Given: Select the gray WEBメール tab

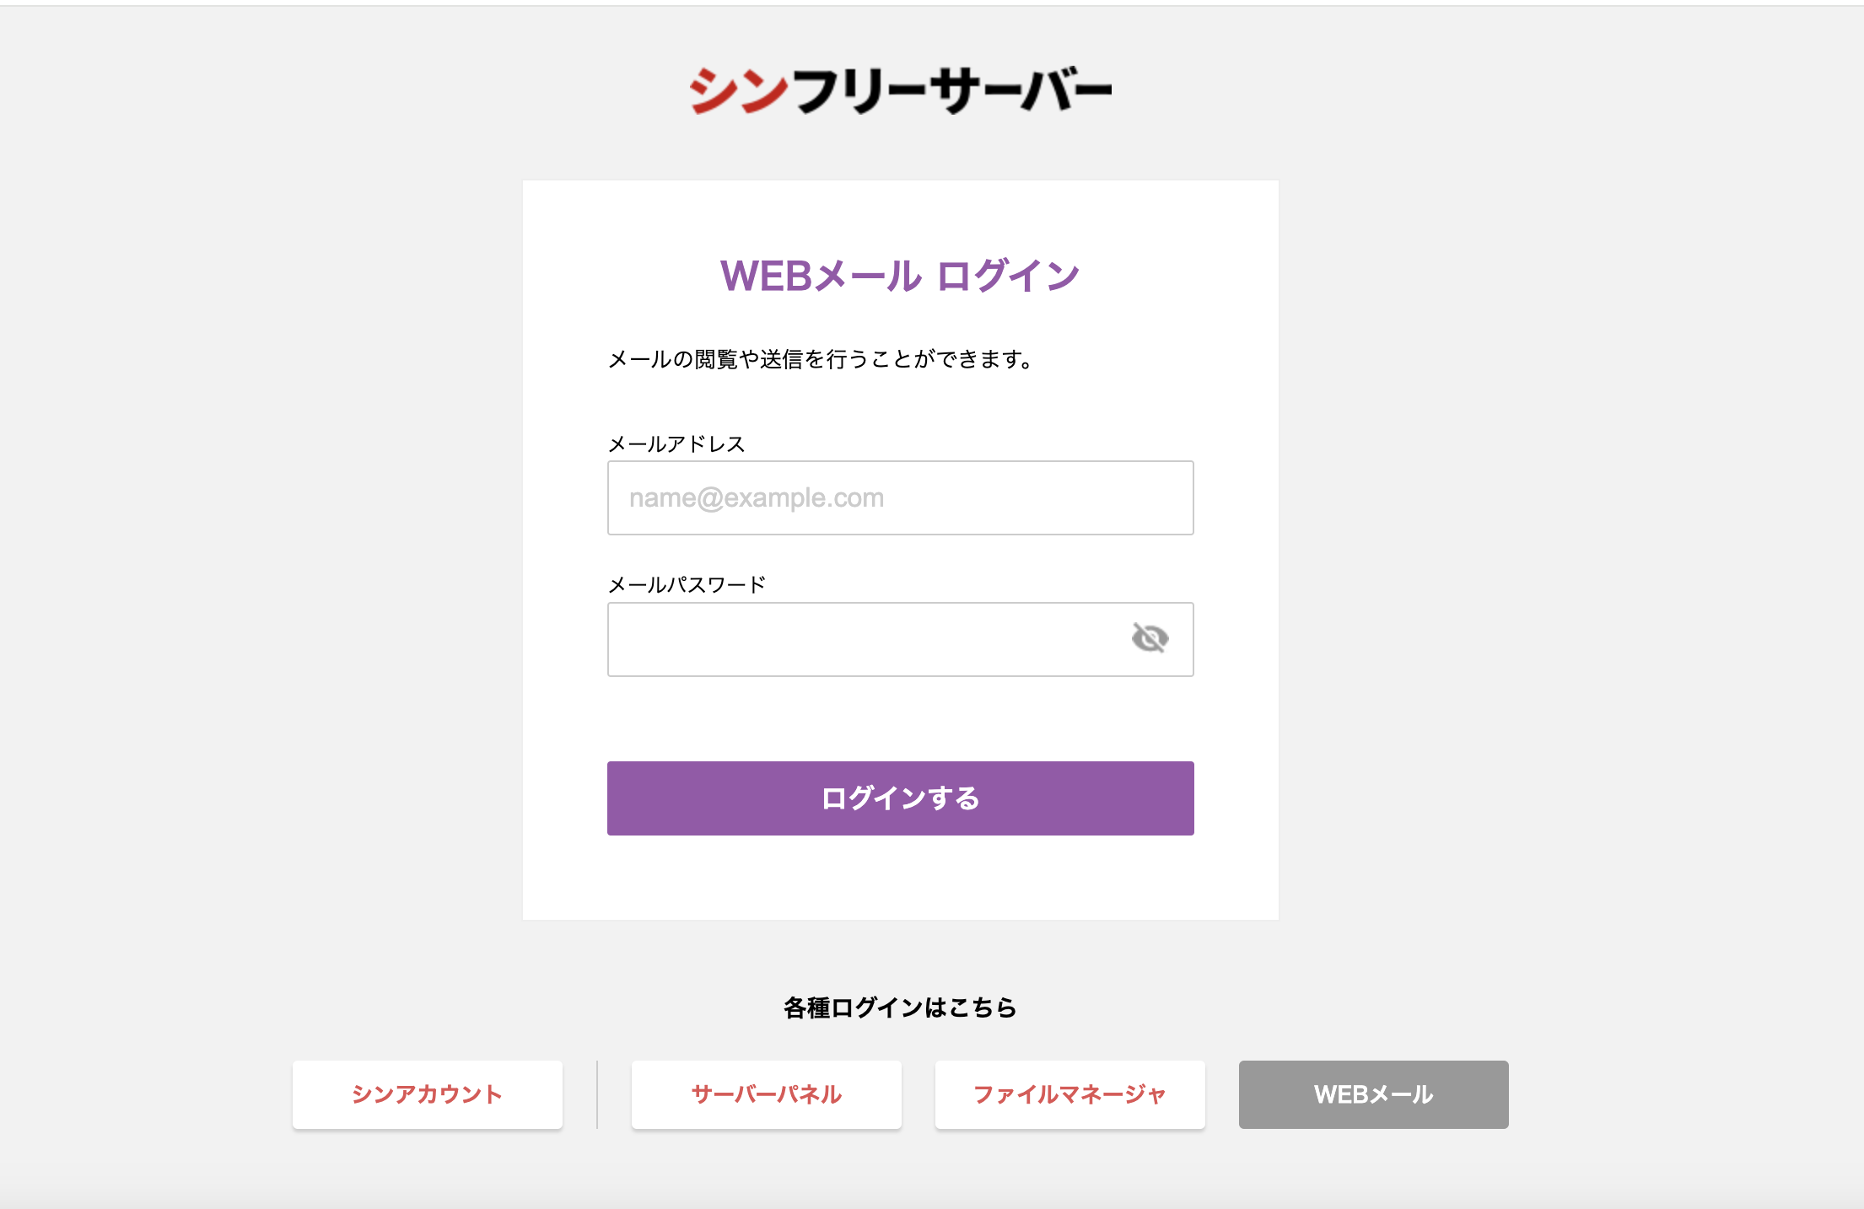Looking at the screenshot, I should [x=1373, y=1094].
